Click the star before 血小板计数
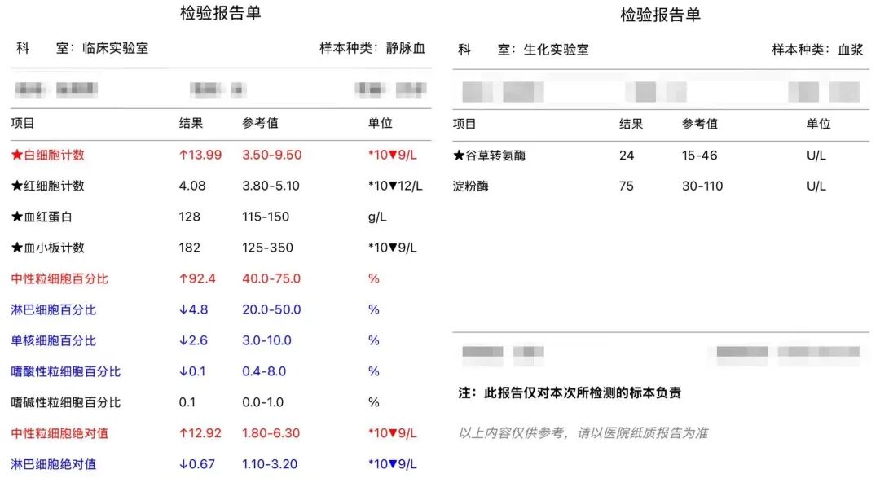This screenshot has height=478, width=880. (x=17, y=248)
